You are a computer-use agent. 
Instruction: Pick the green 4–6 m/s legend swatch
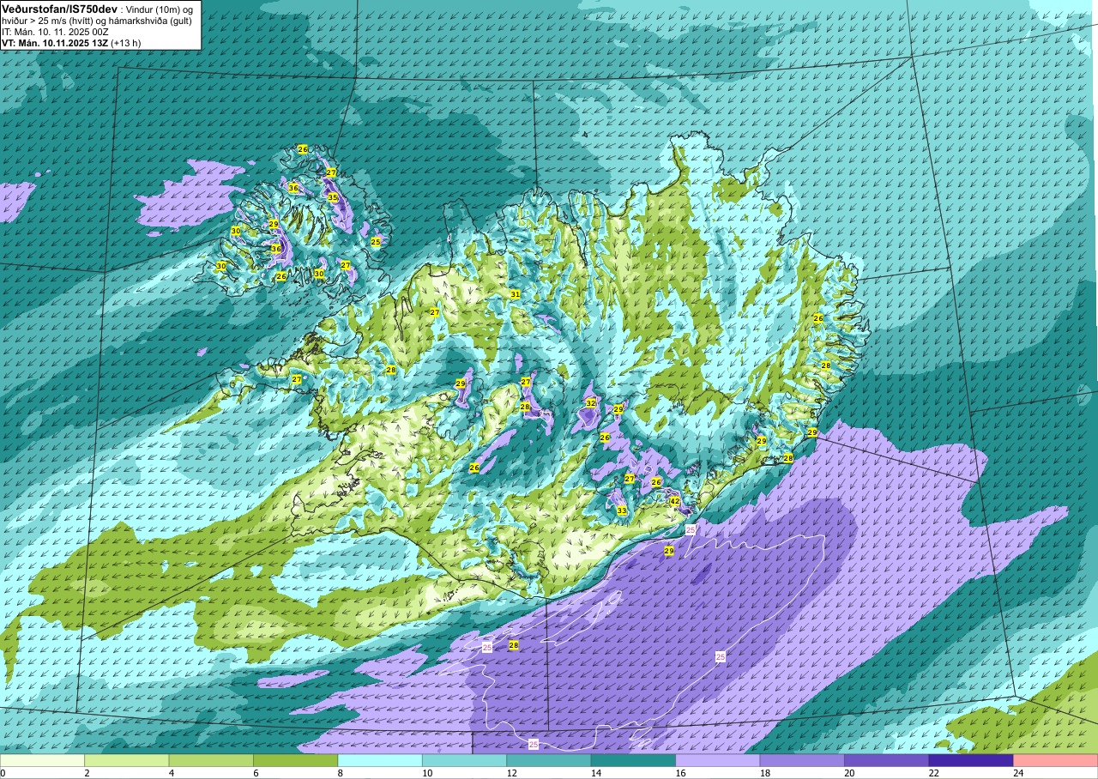click(x=211, y=760)
